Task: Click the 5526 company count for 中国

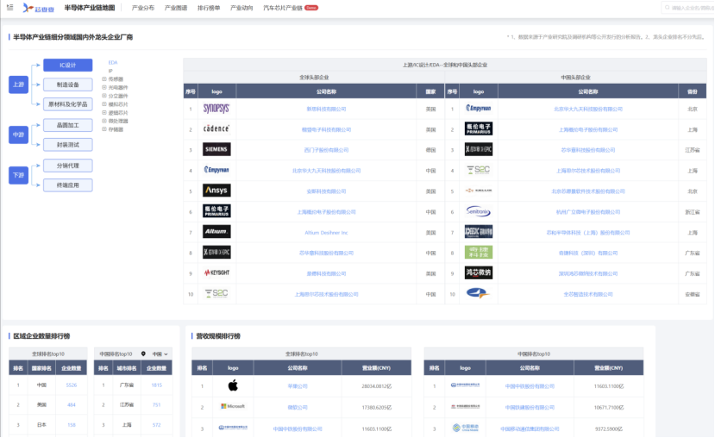Action: tap(71, 385)
